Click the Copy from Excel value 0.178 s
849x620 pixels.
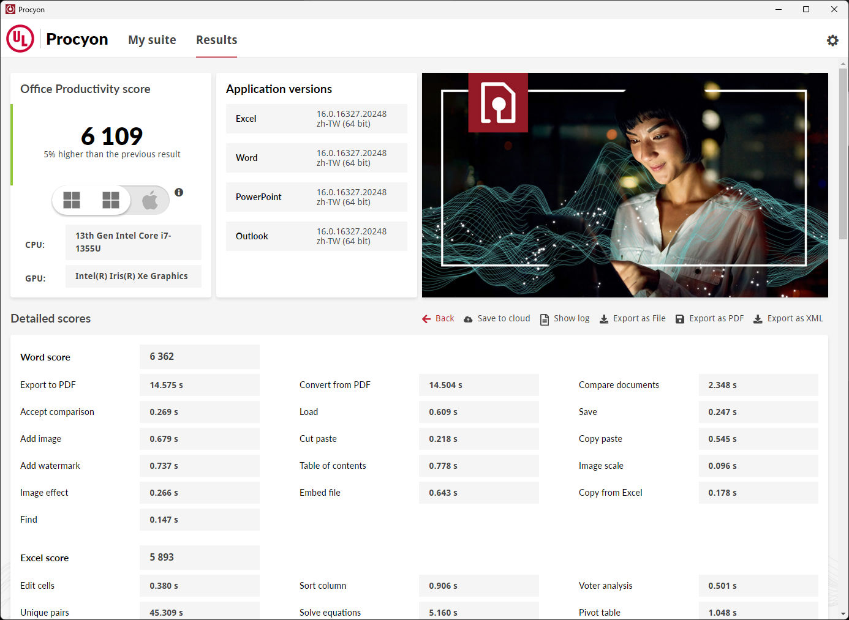(758, 493)
